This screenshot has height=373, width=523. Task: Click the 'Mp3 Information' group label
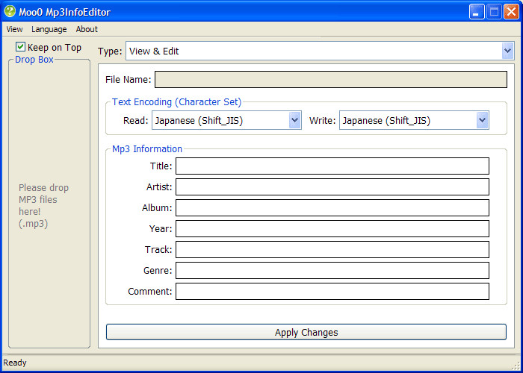click(x=147, y=149)
